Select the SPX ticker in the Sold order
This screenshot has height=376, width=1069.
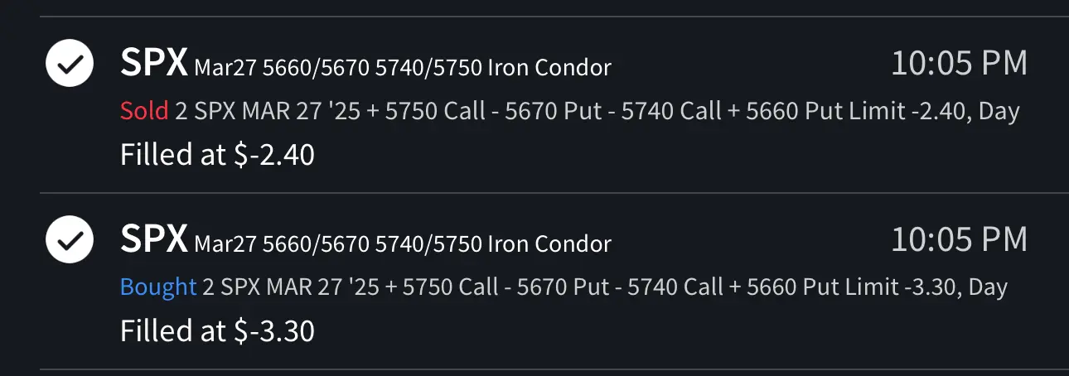[x=154, y=63]
